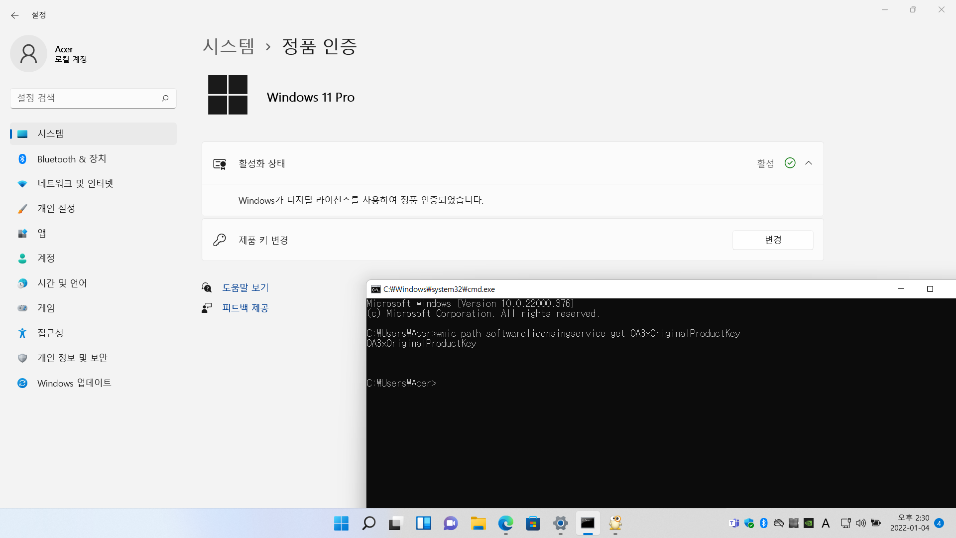Open the Acer local account profile

(50, 54)
